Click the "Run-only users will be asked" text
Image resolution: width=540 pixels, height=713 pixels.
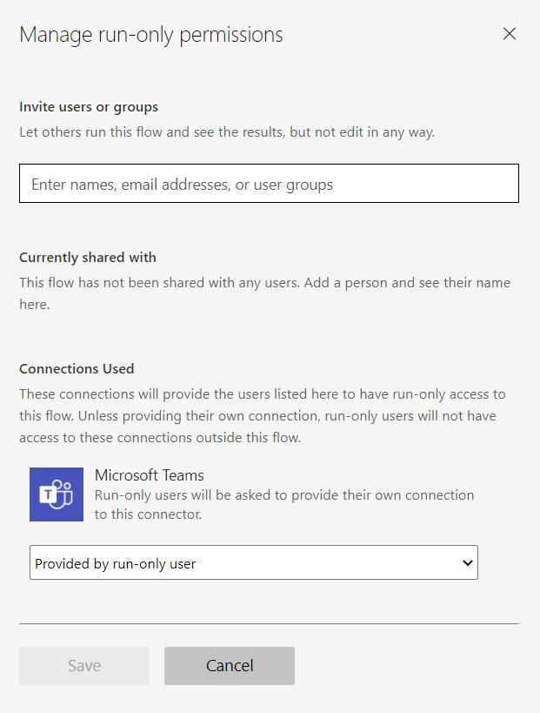pyautogui.click(x=284, y=494)
